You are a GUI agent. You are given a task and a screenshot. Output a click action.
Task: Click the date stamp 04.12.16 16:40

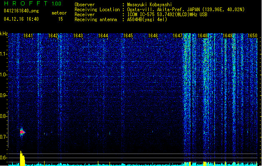coord(21,19)
